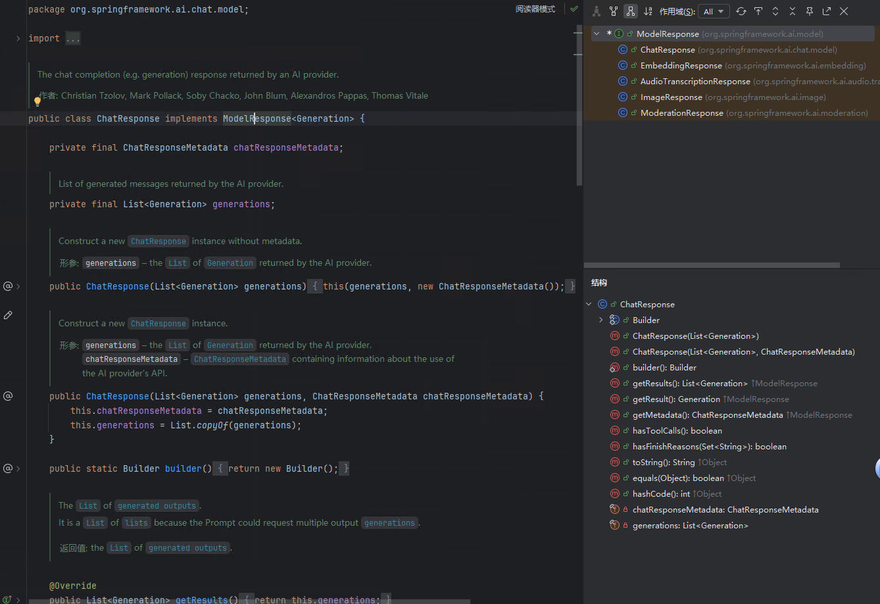Image resolution: width=880 pixels, height=604 pixels.
Task: Toggle the subtypes hierarchy button
Action: tap(631, 11)
